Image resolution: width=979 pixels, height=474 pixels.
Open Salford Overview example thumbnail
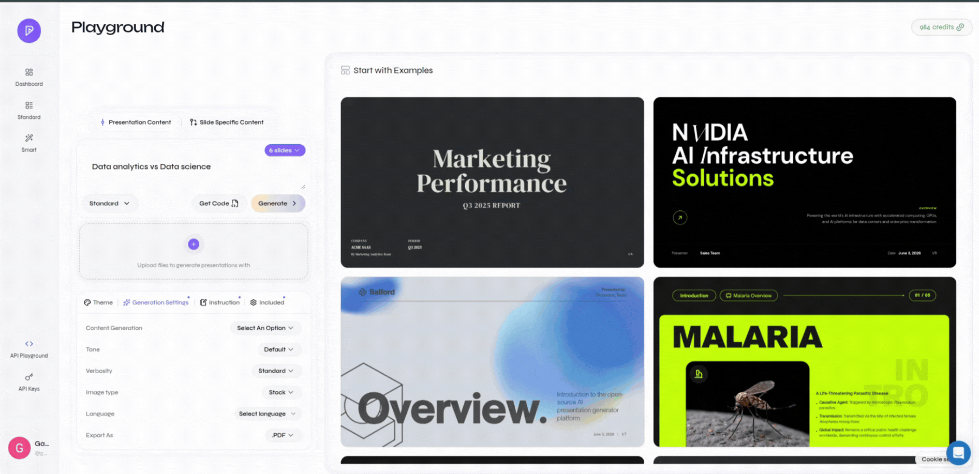pos(492,362)
